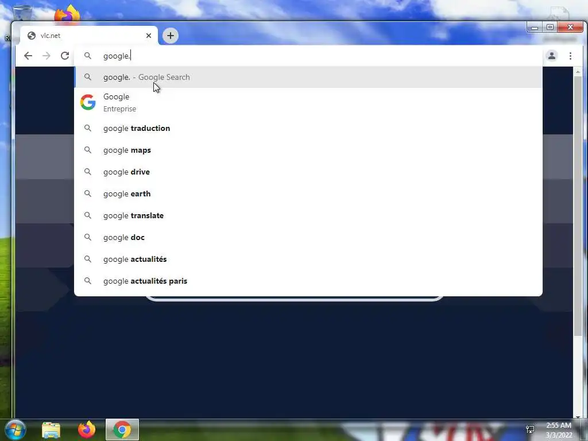Open a new tab with plus button
This screenshot has height=441, width=588.
click(x=171, y=36)
